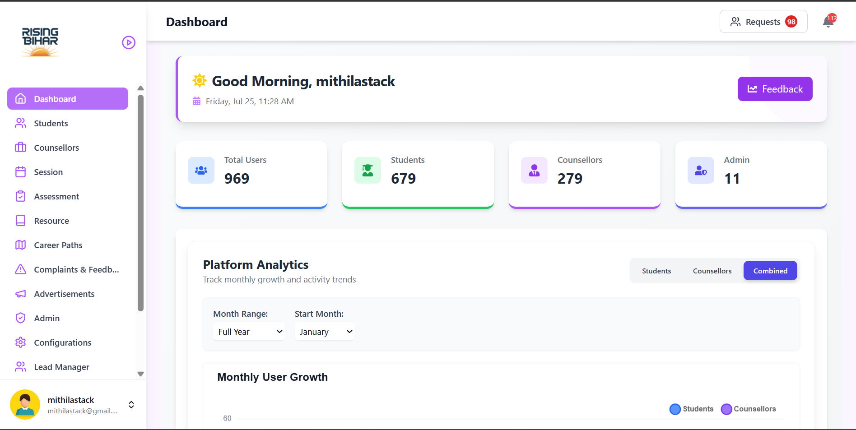
Task: Open the Month Range Full Year dropdown
Action: pyautogui.click(x=249, y=332)
